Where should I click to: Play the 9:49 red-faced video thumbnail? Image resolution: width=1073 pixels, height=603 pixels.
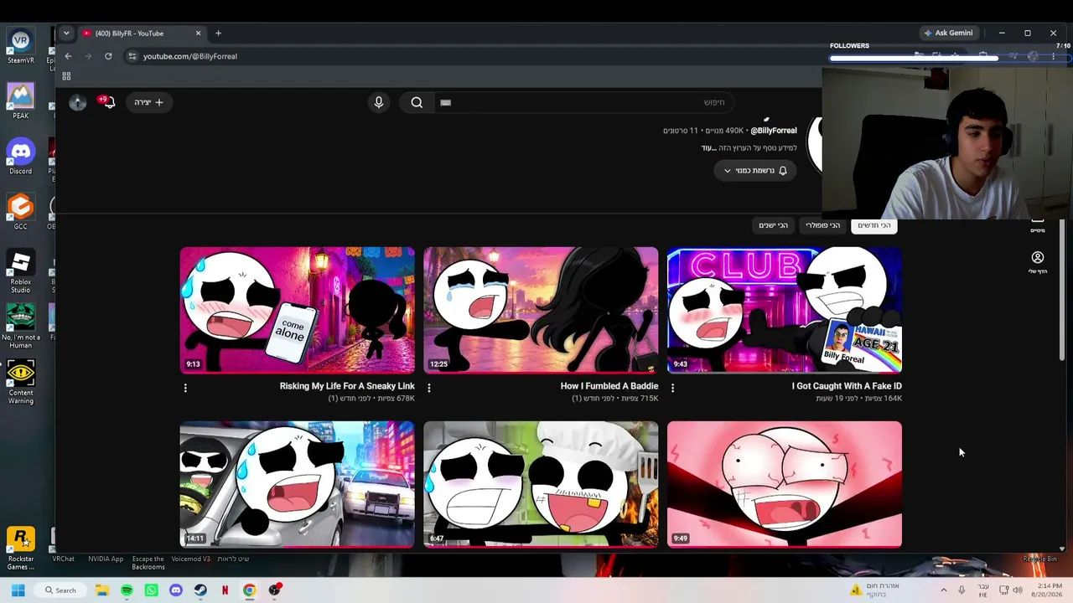click(x=785, y=484)
